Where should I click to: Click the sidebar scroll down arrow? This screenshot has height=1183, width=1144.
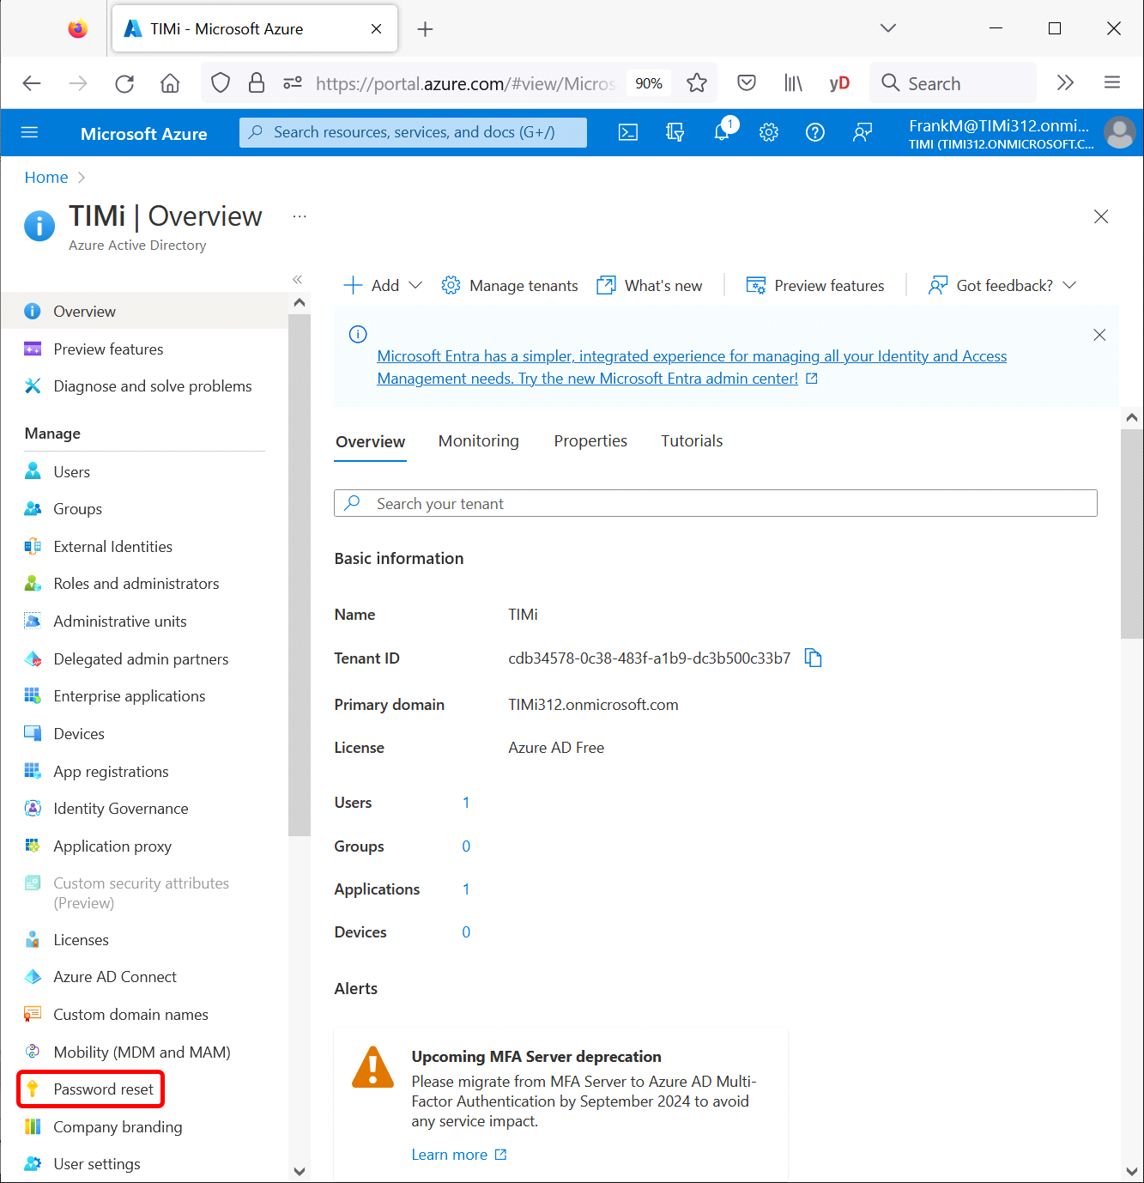pyautogui.click(x=300, y=1171)
